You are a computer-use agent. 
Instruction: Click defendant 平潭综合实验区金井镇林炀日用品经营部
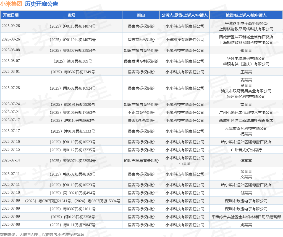tap(246, 217)
